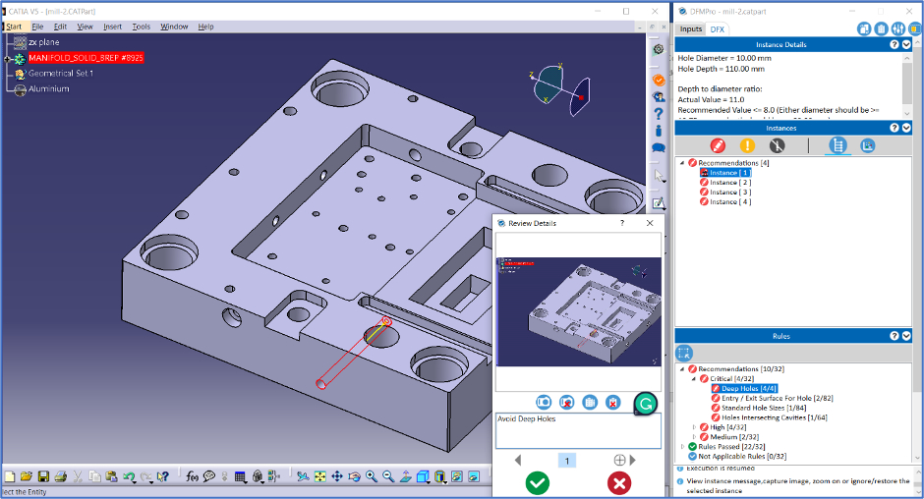Click the Instance Details scrollbar down arrow
This screenshot has height=499, width=924.
click(906, 113)
